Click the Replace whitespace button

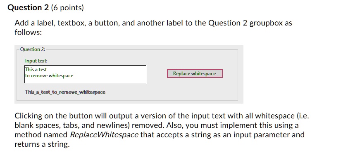pyautogui.click(x=195, y=74)
